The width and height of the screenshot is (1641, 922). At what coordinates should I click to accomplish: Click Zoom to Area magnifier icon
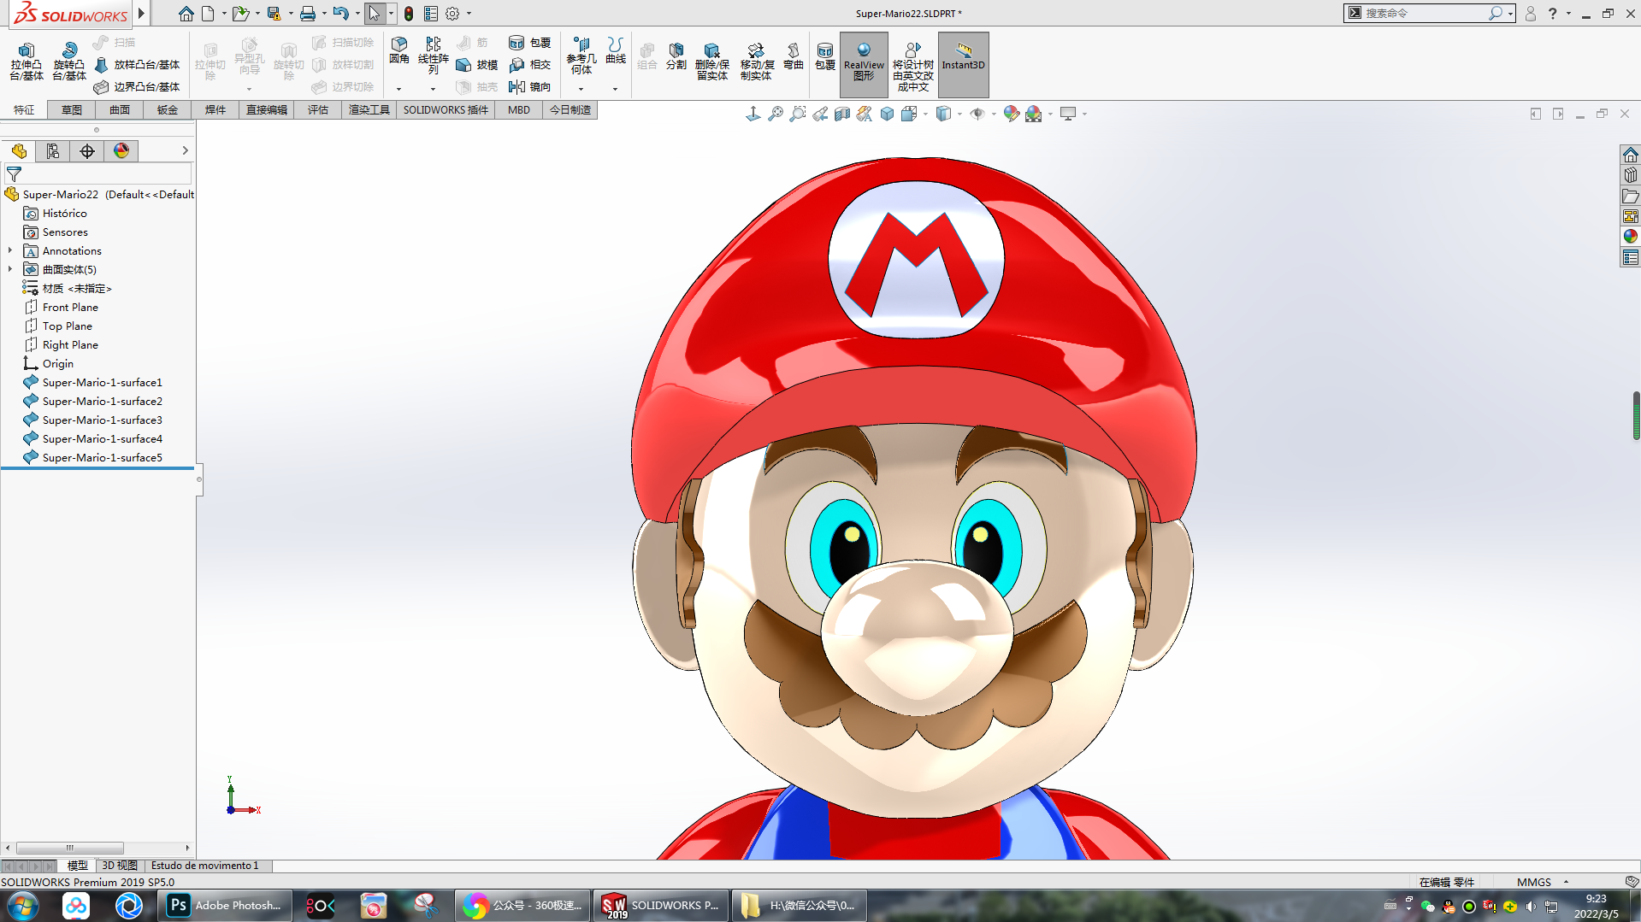798,114
